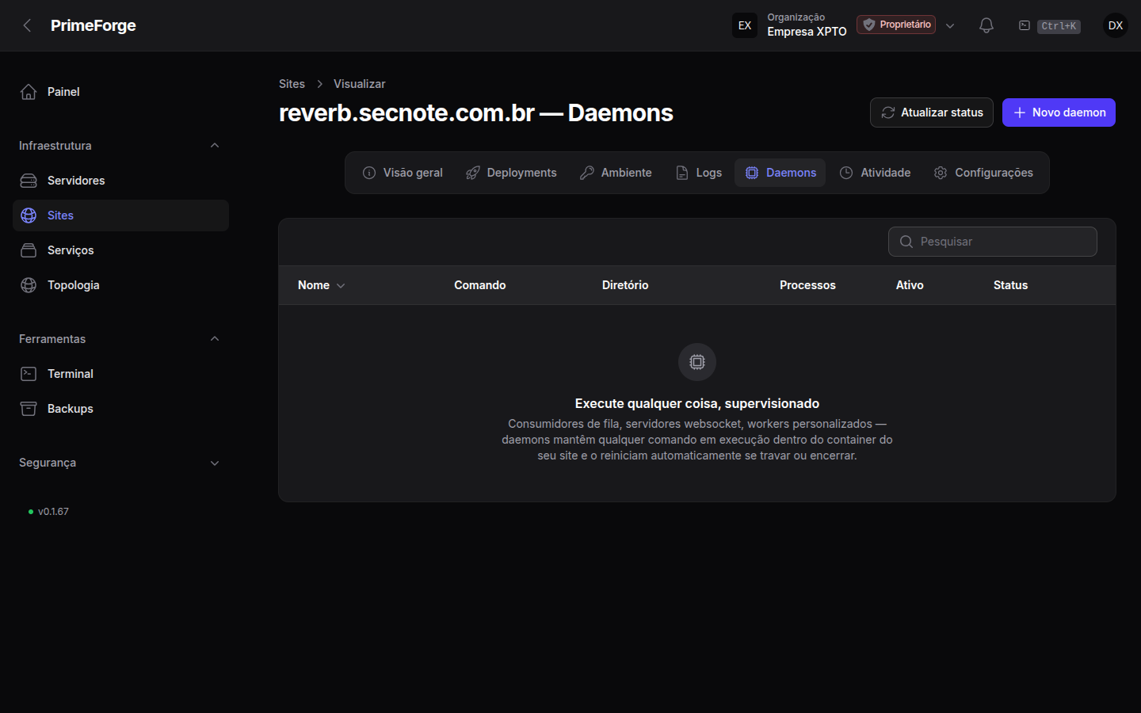Screen dimensions: 1141x713
Task: Select the Daemons tab
Action: (780, 173)
